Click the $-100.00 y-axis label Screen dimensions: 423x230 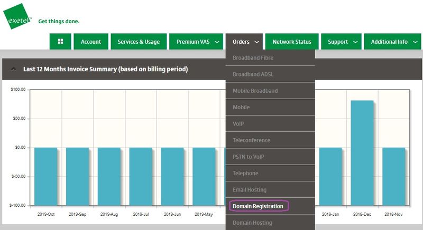(x=17, y=205)
